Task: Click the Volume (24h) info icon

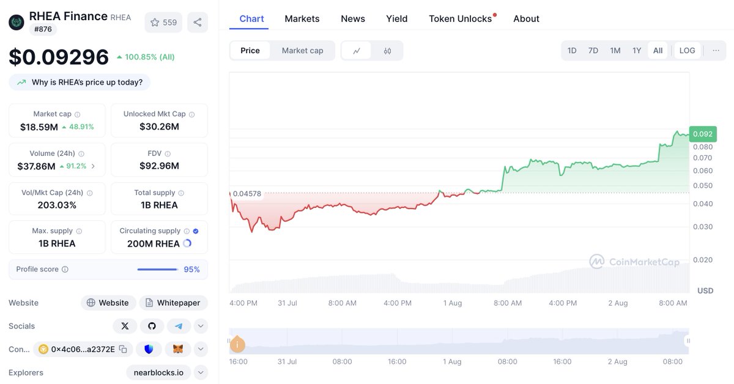Action: [81, 154]
